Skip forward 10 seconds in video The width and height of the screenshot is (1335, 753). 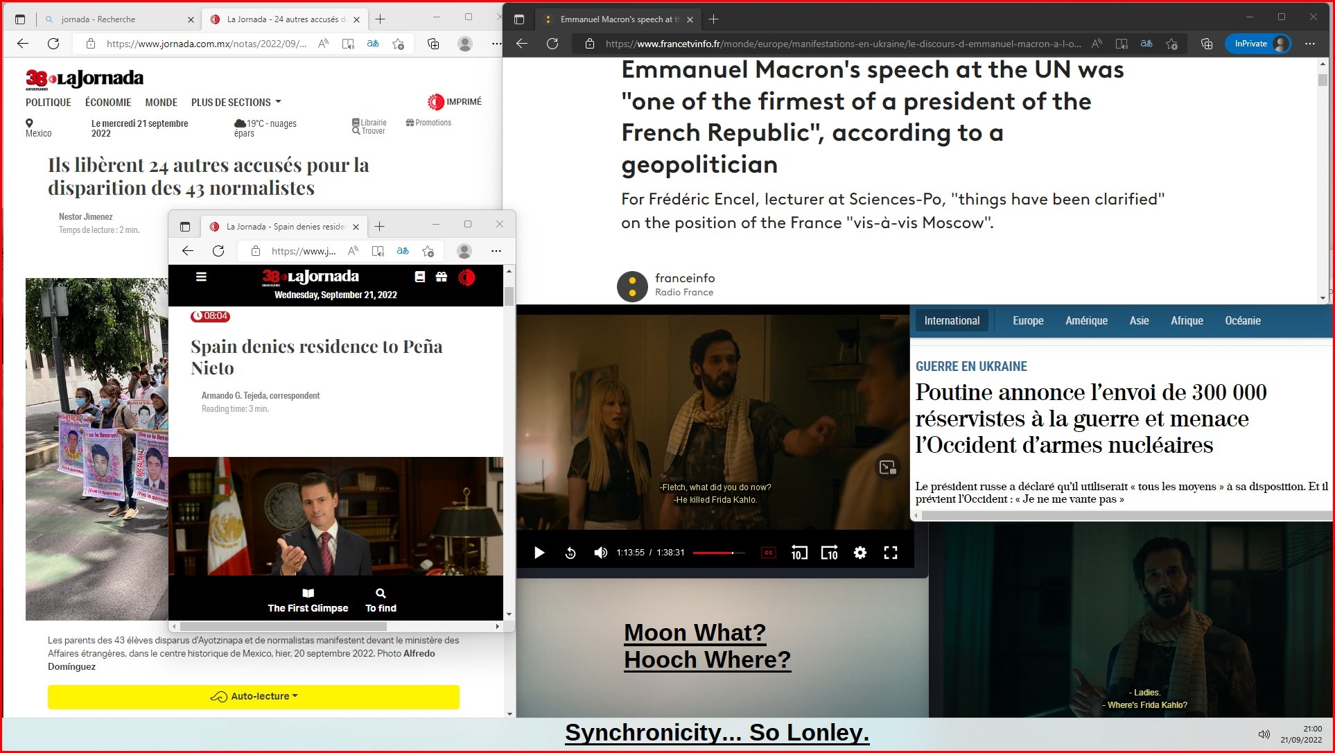tap(830, 553)
